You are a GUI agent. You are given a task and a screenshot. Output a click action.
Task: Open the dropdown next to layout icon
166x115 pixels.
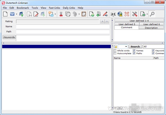[x=55, y=14]
